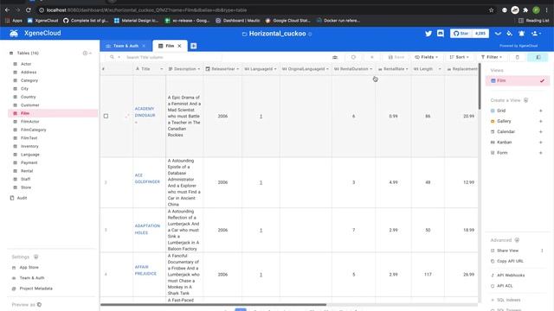554x311 pixels.
Task: Add a Gallery view with its plus icon
Action: tap(540, 121)
